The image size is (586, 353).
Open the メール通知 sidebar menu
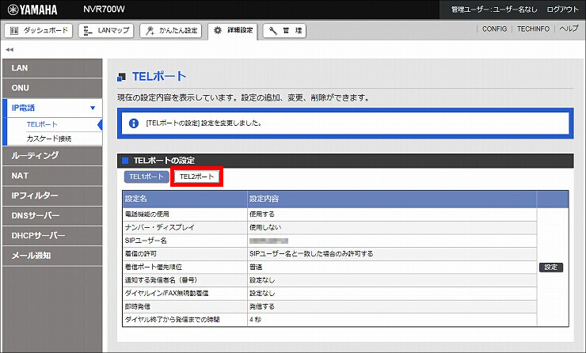point(52,256)
